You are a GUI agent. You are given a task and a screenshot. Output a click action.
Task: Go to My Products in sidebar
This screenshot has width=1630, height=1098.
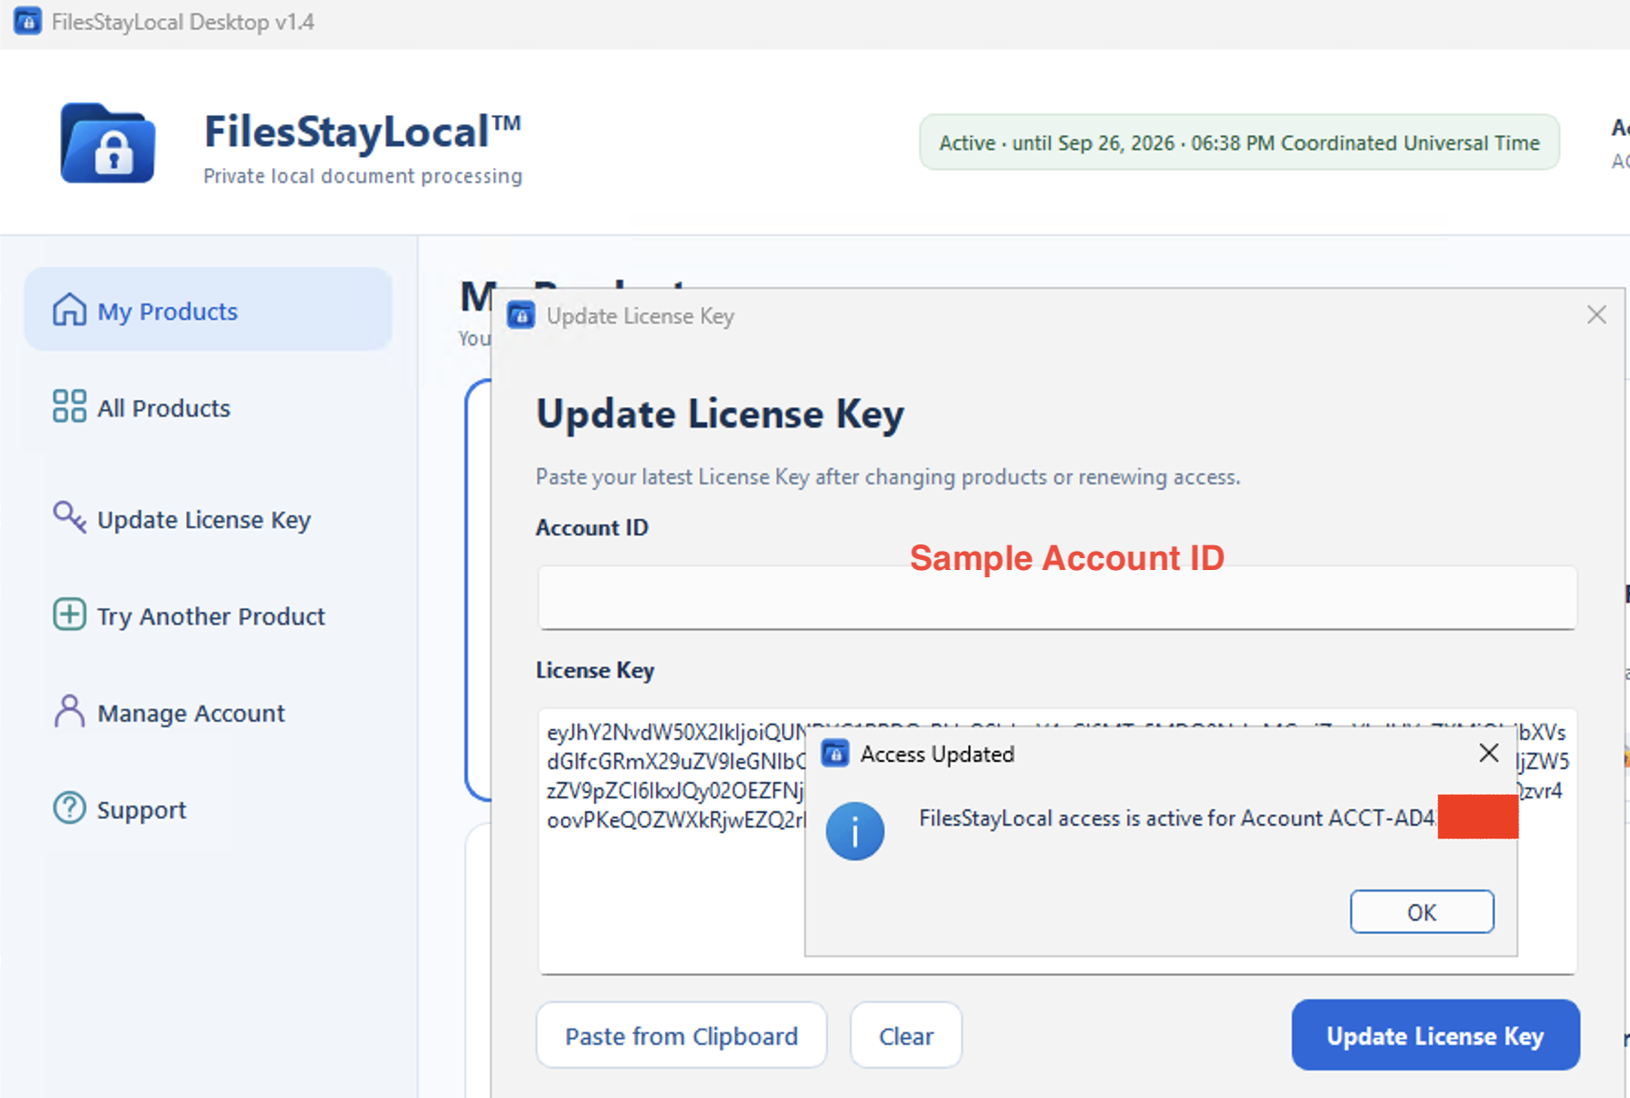pyautogui.click(x=208, y=310)
